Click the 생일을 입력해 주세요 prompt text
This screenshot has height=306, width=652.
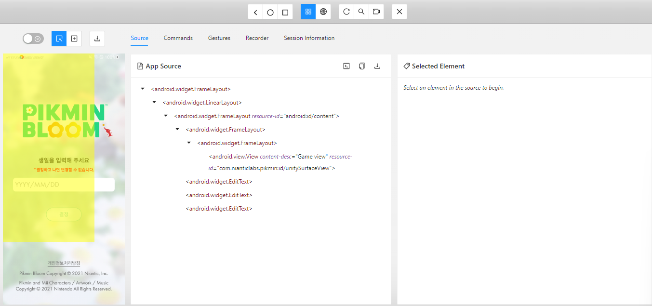point(64,160)
